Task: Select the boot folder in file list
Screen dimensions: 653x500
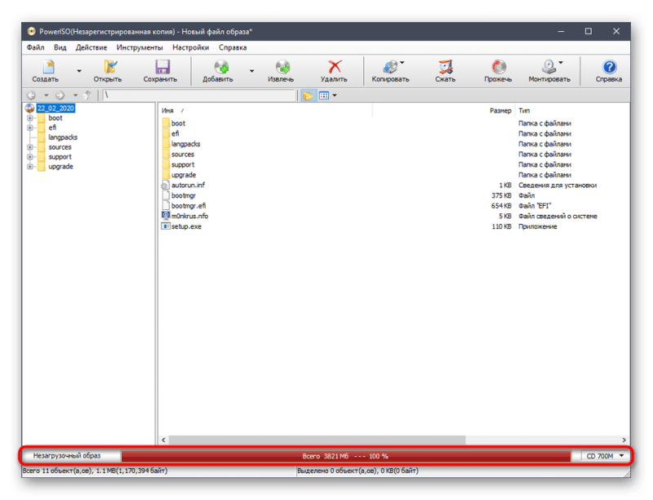Action: [178, 123]
